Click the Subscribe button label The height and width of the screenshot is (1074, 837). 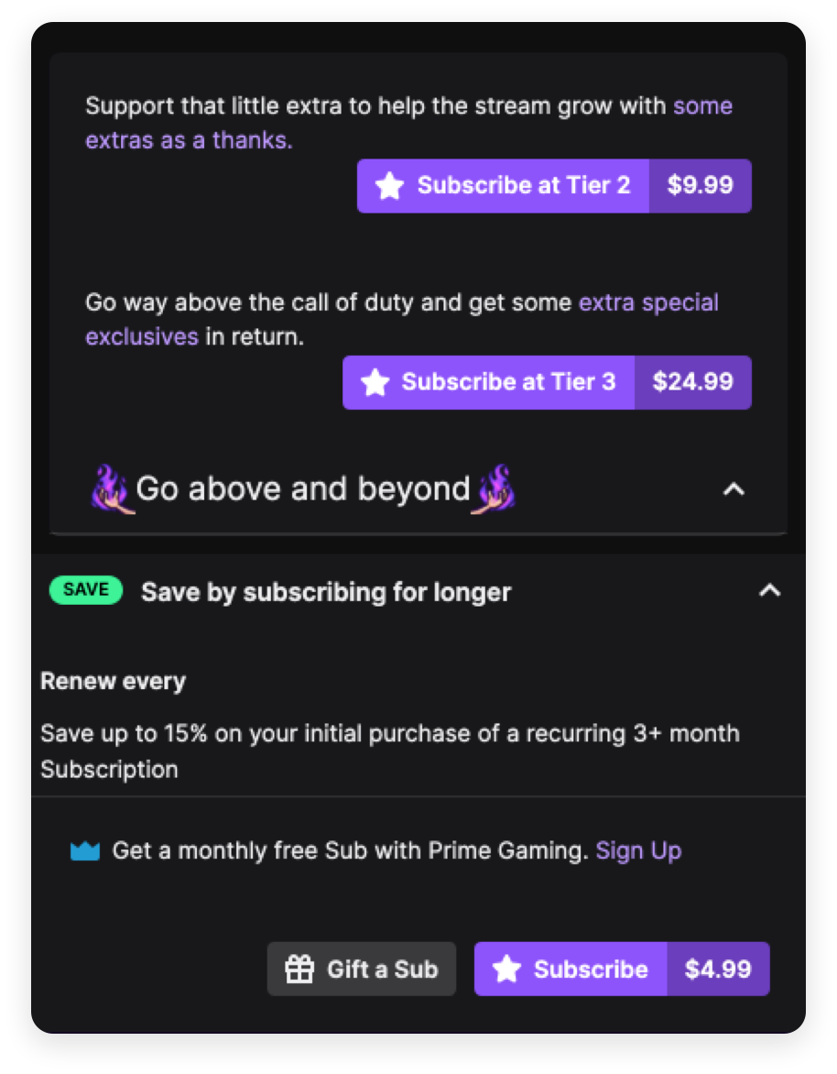click(x=591, y=970)
